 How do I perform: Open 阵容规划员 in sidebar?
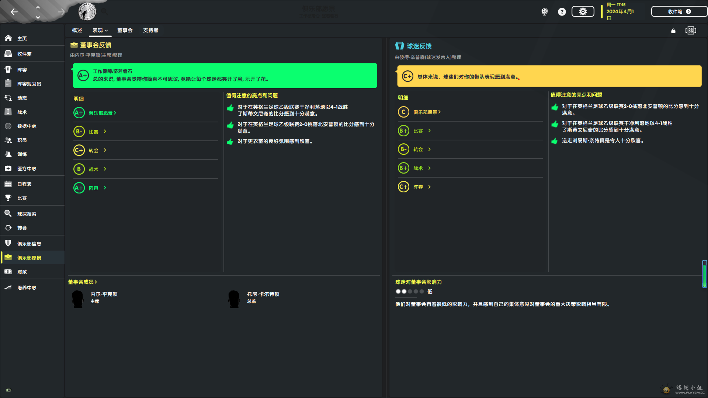coord(32,84)
